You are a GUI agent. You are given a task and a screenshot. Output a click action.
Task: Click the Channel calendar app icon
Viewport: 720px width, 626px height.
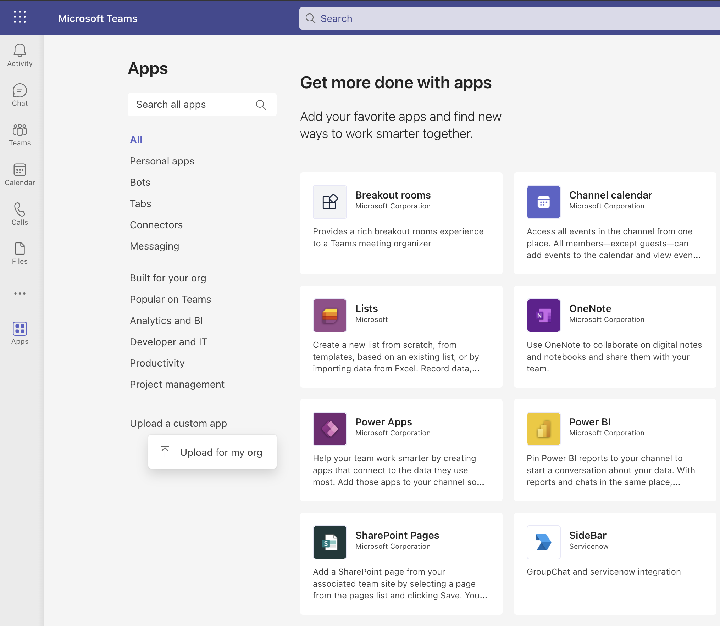point(544,202)
